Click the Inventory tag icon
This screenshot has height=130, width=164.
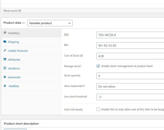click(5, 33)
